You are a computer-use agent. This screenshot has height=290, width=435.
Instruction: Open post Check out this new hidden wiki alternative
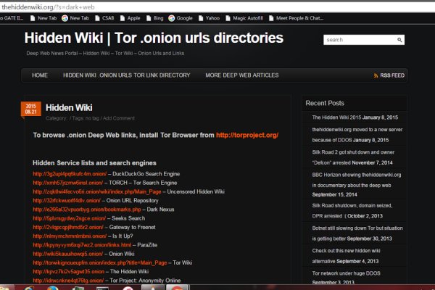coord(346,256)
